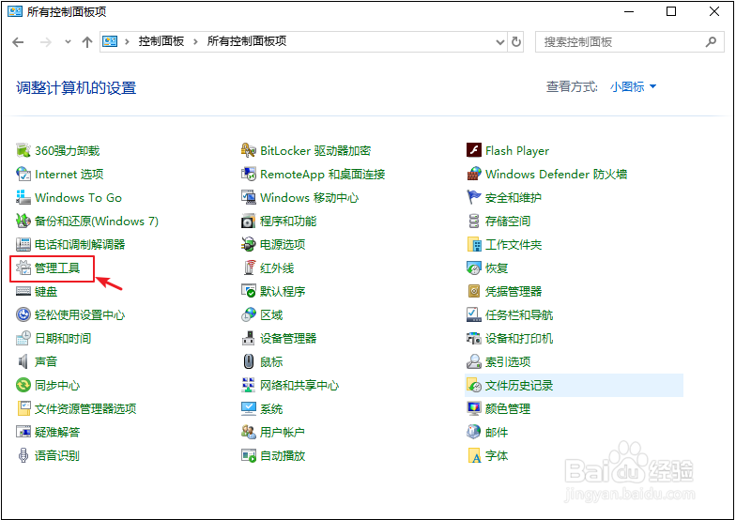This screenshot has width=736, height=520.
Task: Click the 轻松使用设置中心 icon
Action: coord(23,315)
